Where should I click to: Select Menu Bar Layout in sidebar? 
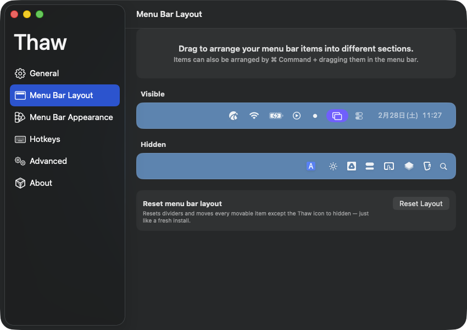coord(62,95)
